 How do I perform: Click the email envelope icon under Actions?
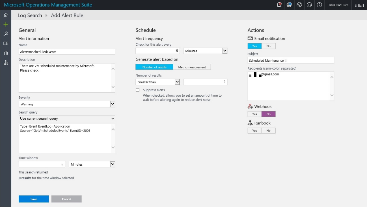(250, 38)
